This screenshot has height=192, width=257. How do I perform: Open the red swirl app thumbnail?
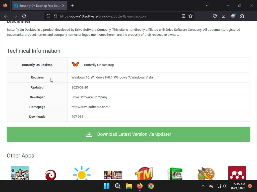pyautogui.click(x=51, y=175)
